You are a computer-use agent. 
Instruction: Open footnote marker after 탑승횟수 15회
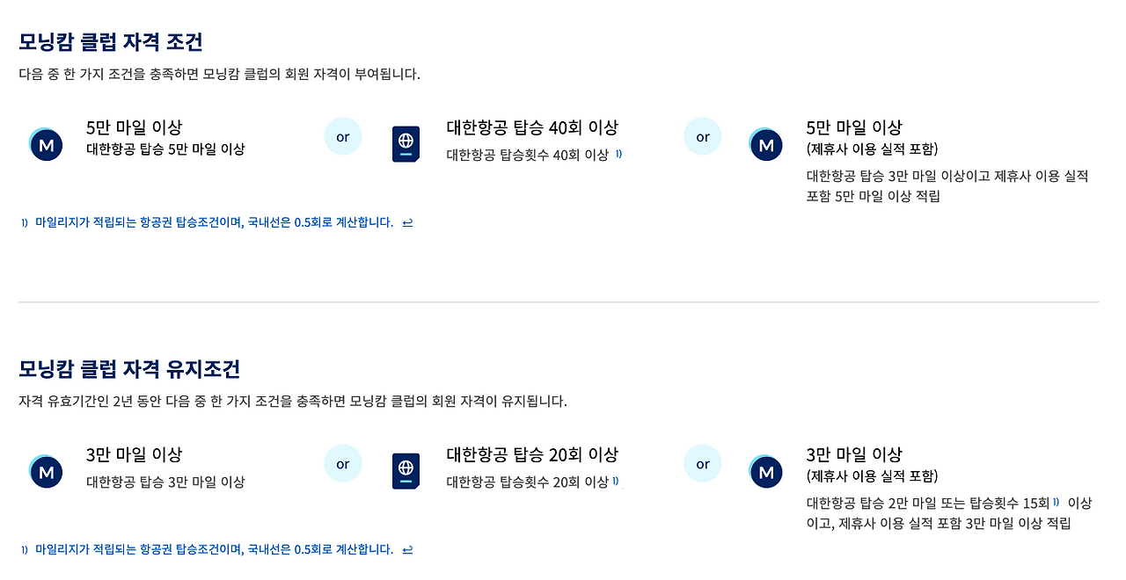click(x=1057, y=503)
